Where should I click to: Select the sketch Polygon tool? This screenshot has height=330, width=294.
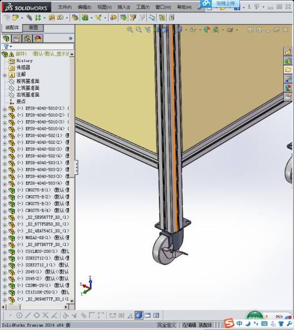click(x=37, y=315)
